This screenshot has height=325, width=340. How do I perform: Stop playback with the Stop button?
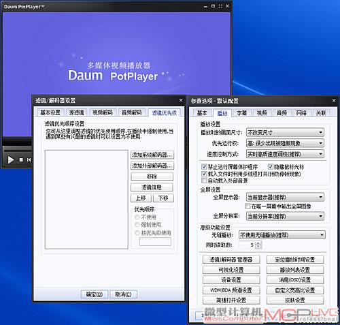tap(21, 160)
